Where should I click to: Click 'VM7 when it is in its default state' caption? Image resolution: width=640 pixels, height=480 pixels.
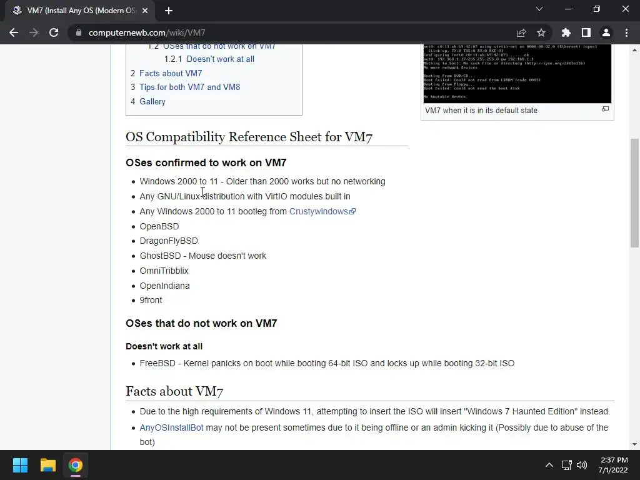pos(481,111)
